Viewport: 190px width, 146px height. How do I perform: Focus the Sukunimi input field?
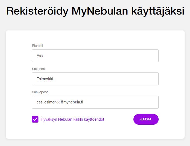(95, 79)
